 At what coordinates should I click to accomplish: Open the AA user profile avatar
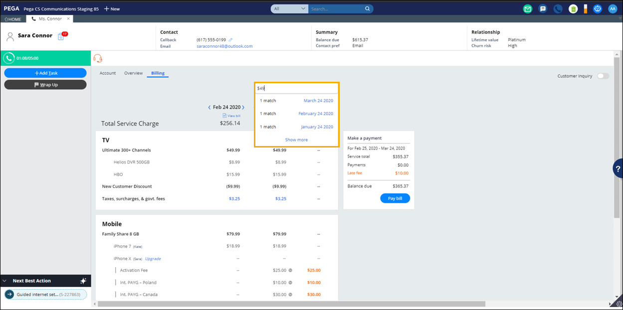click(x=613, y=8)
